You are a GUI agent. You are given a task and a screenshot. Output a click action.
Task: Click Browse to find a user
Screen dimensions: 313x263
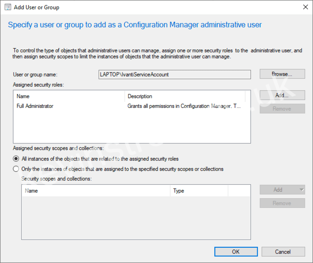point(282,74)
